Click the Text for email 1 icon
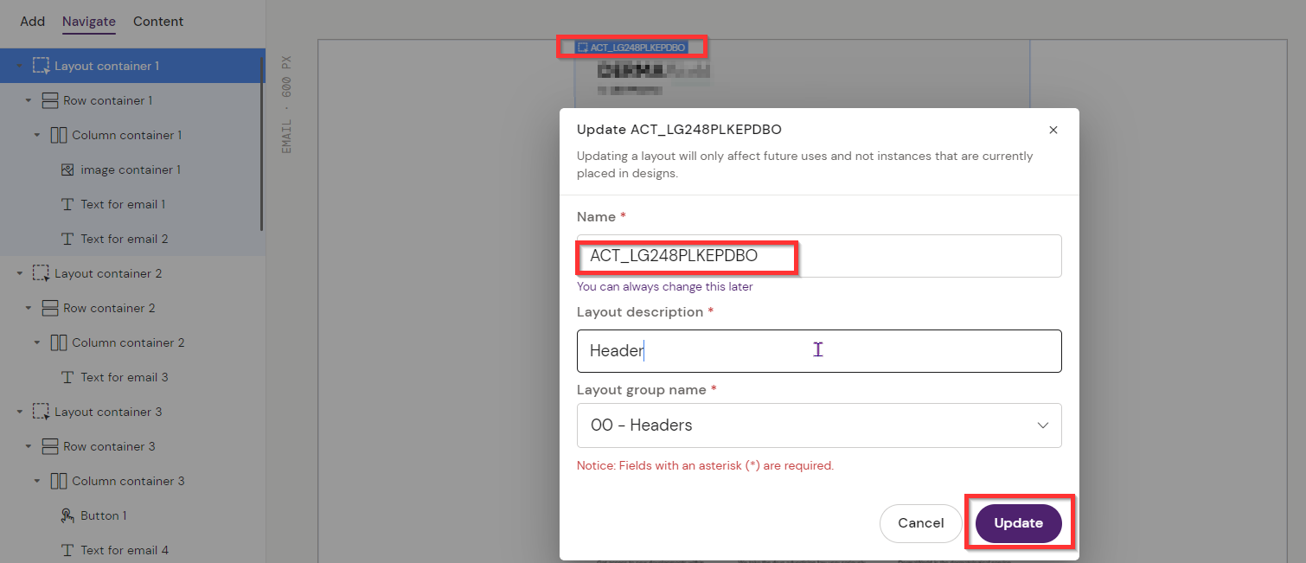This screenshot has height=563, width=1306. click(67, 204)
